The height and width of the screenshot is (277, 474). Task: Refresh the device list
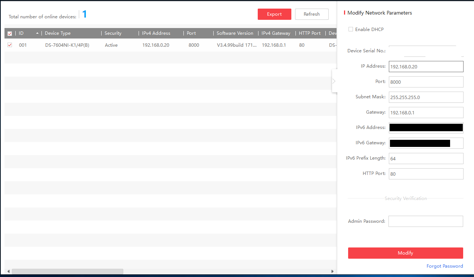312,14
